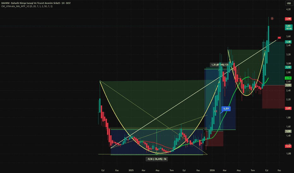Open the USD currency selector
Screen dimensions: 294x173
point(289,3)
